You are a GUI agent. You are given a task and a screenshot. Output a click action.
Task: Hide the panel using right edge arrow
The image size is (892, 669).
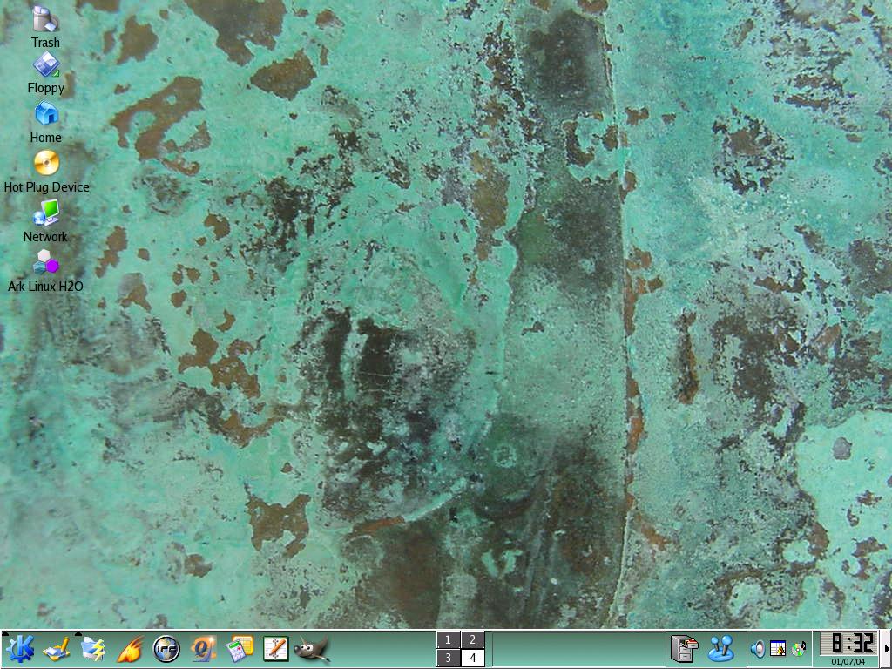click(886, 649)
